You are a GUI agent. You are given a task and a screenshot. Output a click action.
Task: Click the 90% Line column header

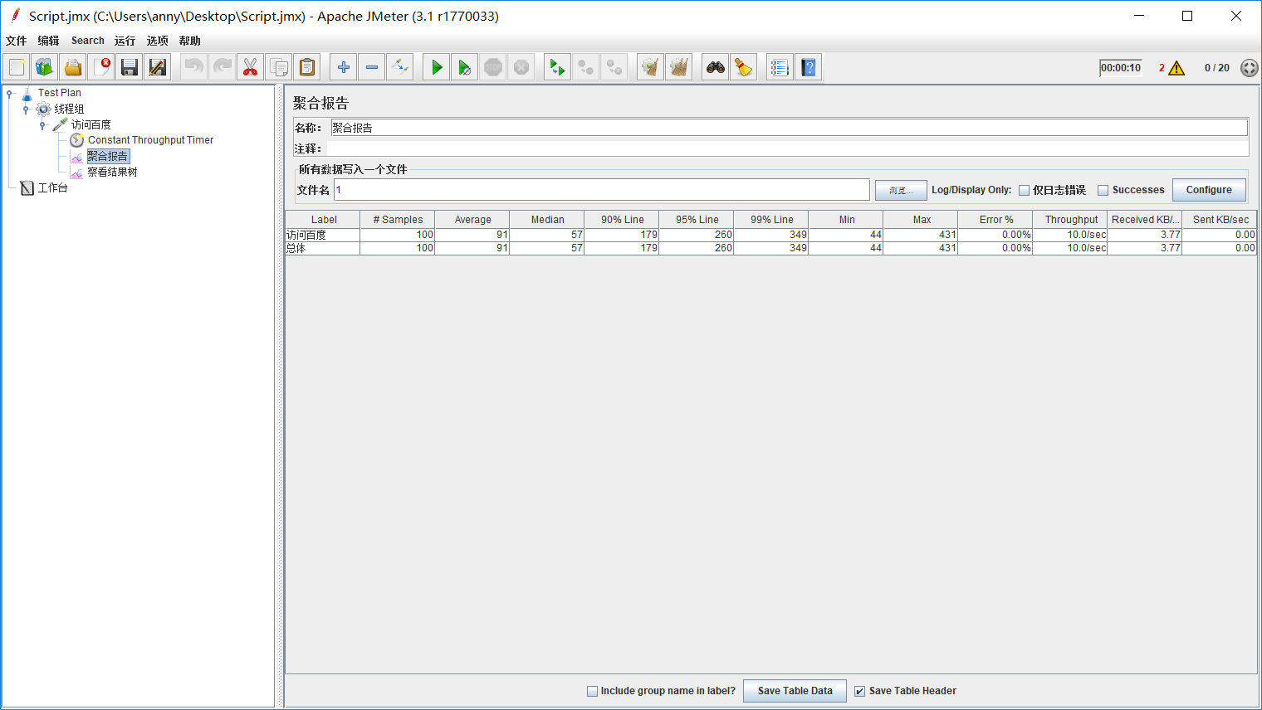[x=622, y=220]
